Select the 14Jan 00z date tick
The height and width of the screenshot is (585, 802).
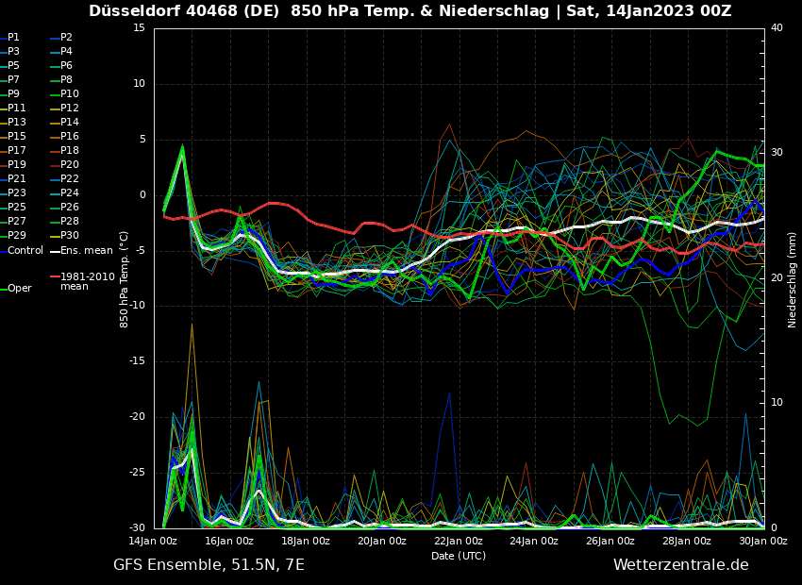[x=153, y=542]
